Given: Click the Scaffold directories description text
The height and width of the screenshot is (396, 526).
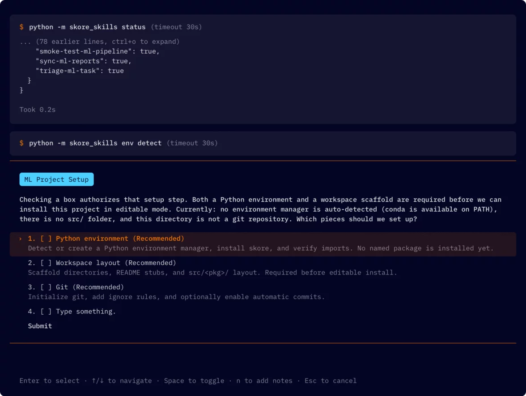Looking at the screenshot, I should click(x=212, y=272).
